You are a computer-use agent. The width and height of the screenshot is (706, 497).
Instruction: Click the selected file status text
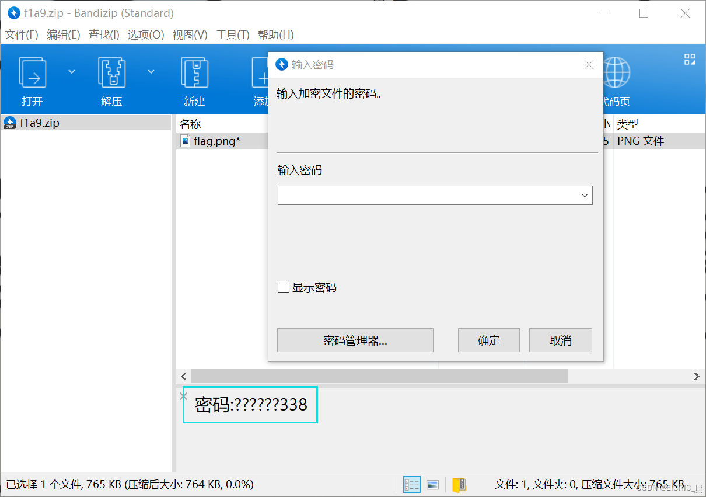point(130,484)
